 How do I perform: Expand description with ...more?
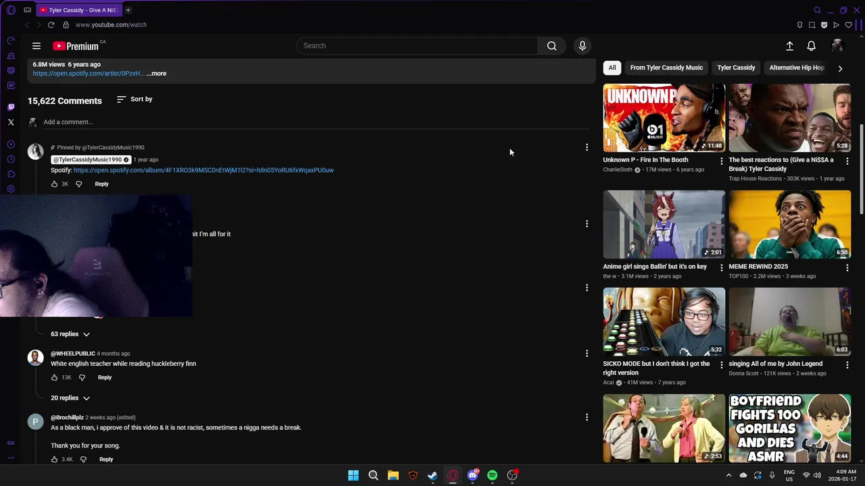pos(156,74)
